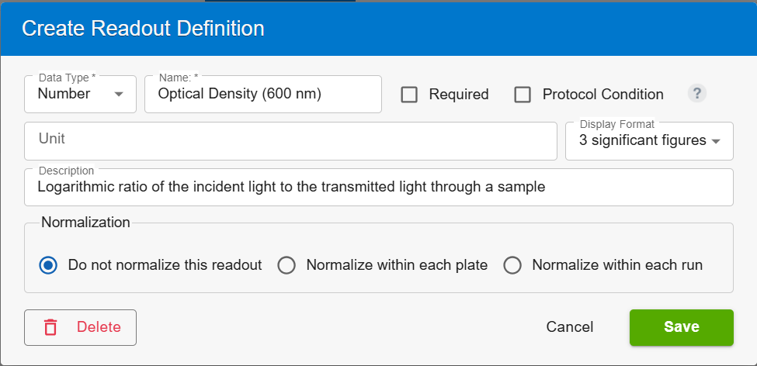Select Normalize within each run radio
The height and width of the screenshot is (366, 757).
tap(512, 265)
